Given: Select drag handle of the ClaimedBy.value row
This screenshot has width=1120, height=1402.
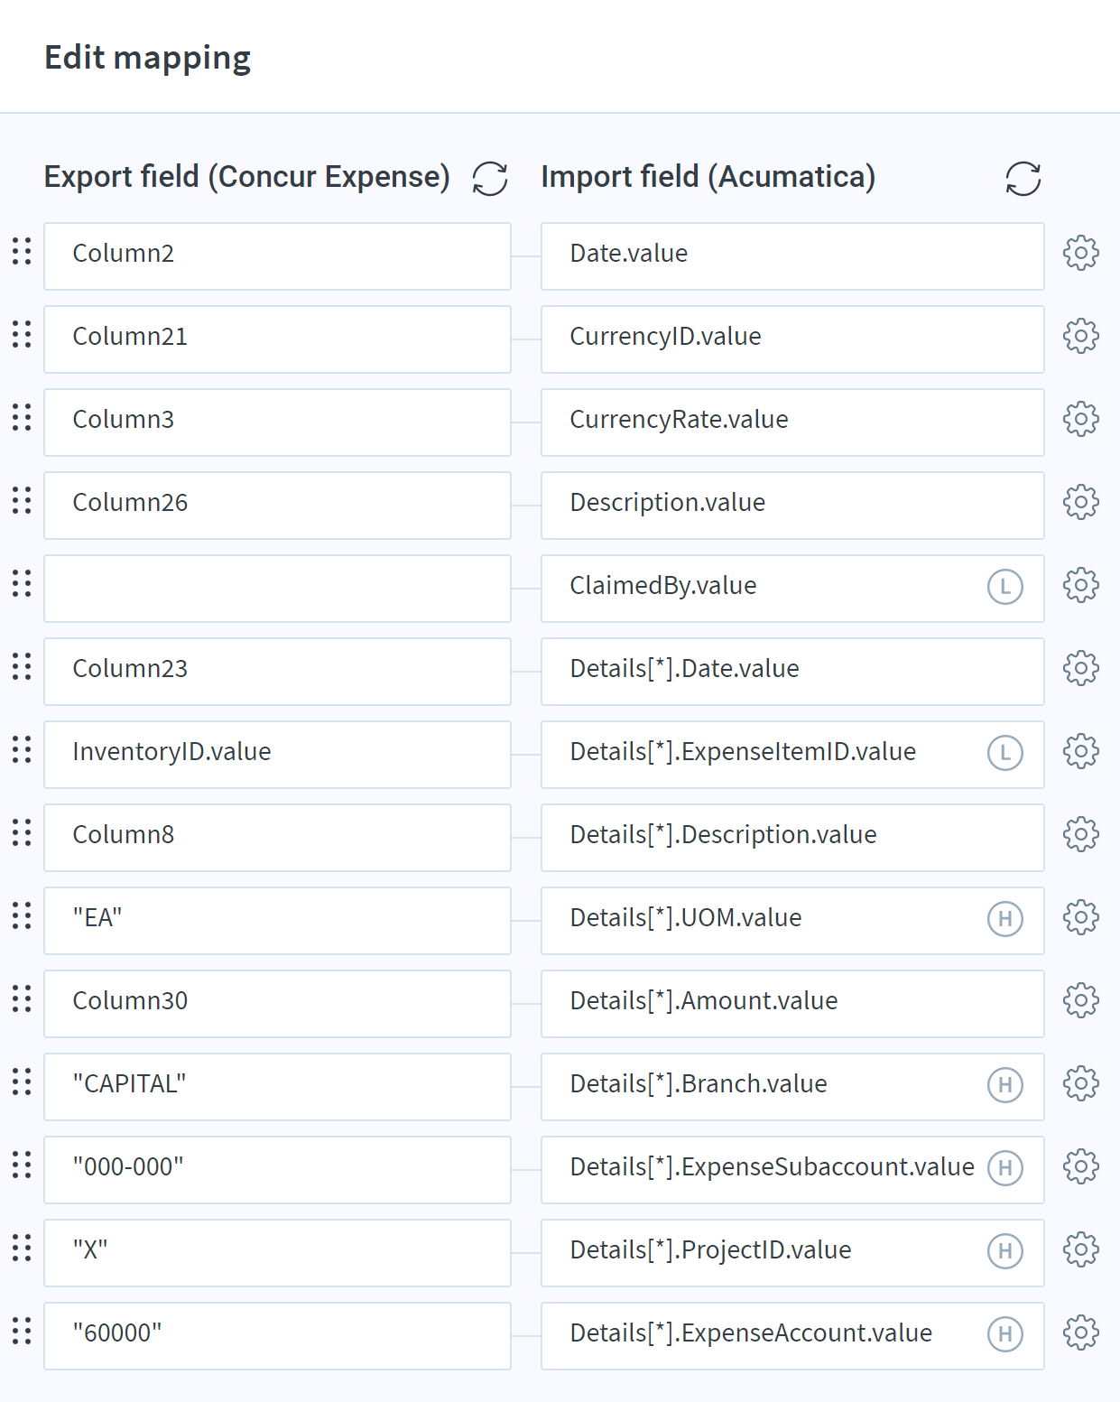Looking at the screenshot, I should (22, 584).
